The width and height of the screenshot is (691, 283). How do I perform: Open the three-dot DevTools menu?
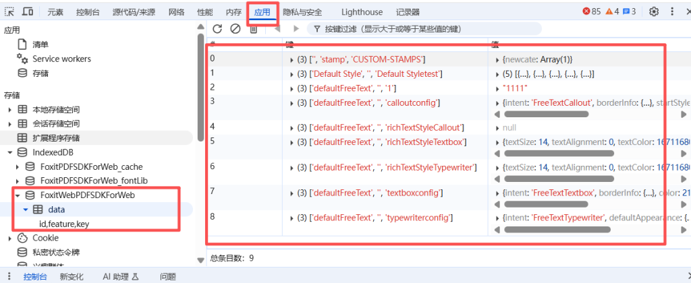[675, 11]
